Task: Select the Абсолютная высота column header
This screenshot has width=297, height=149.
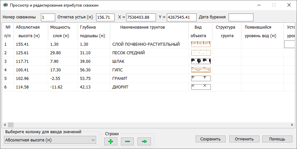Action: click(x=31, y=32)
